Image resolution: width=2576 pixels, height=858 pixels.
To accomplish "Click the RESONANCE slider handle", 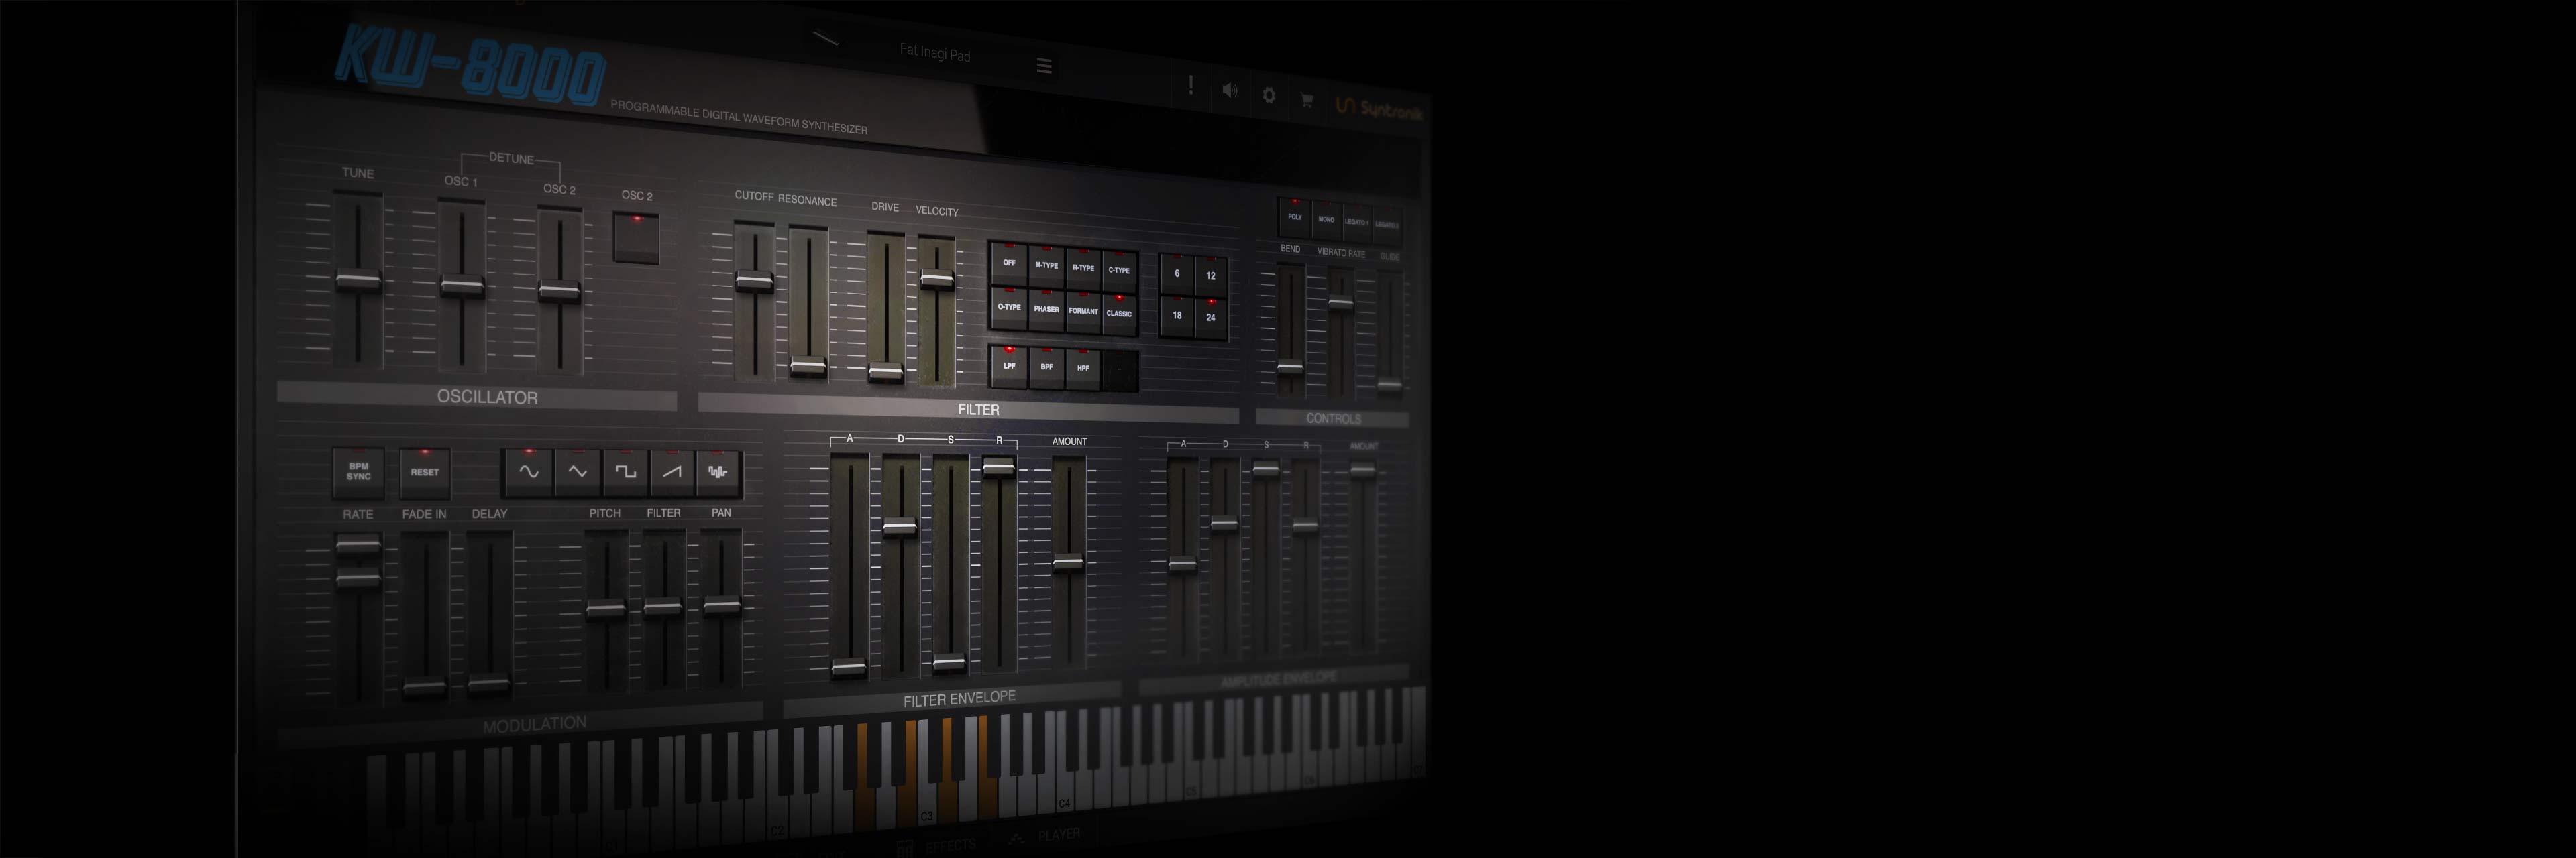I will point(808,367).
